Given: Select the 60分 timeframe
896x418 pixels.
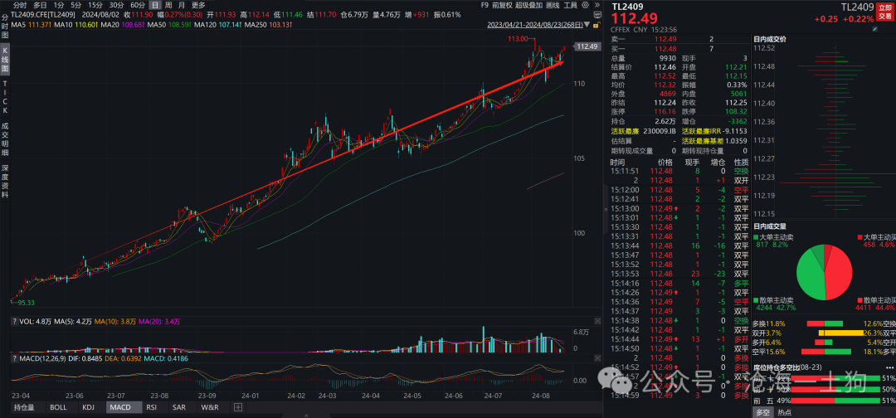Looking at the screenshot, I should point(137,5).
